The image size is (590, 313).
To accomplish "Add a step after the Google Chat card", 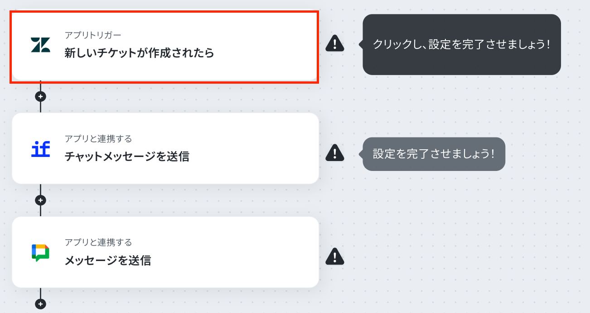I will pos(41,304).
